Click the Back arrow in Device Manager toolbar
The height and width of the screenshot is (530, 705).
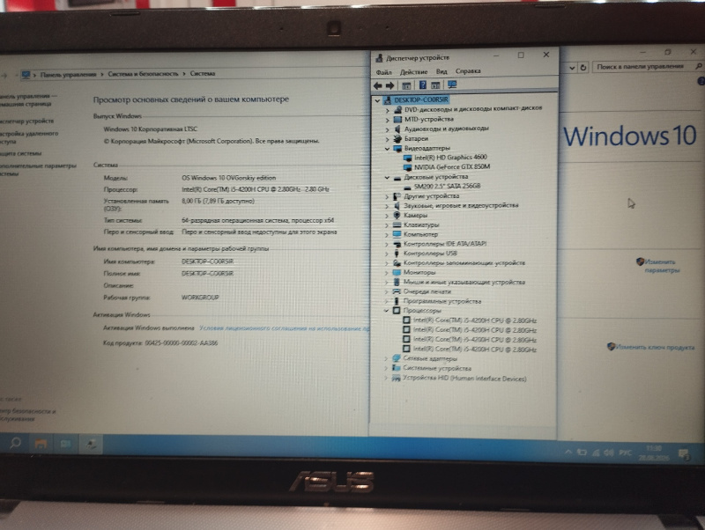point(378,85)
